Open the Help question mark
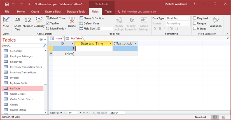Image resolution: width=231 pixels, height=120 pixels. point(194,4)
